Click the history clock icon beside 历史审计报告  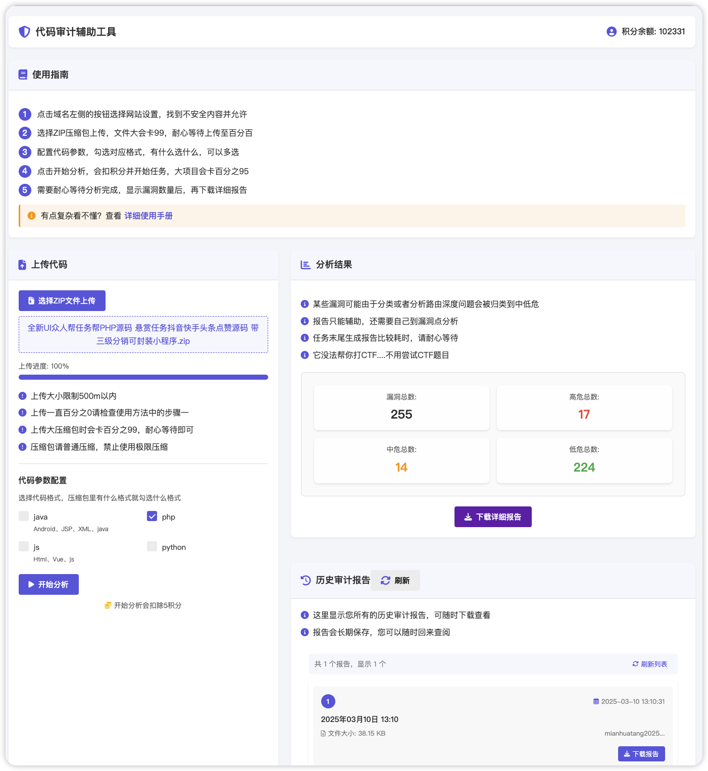click(x=305, y=580)
